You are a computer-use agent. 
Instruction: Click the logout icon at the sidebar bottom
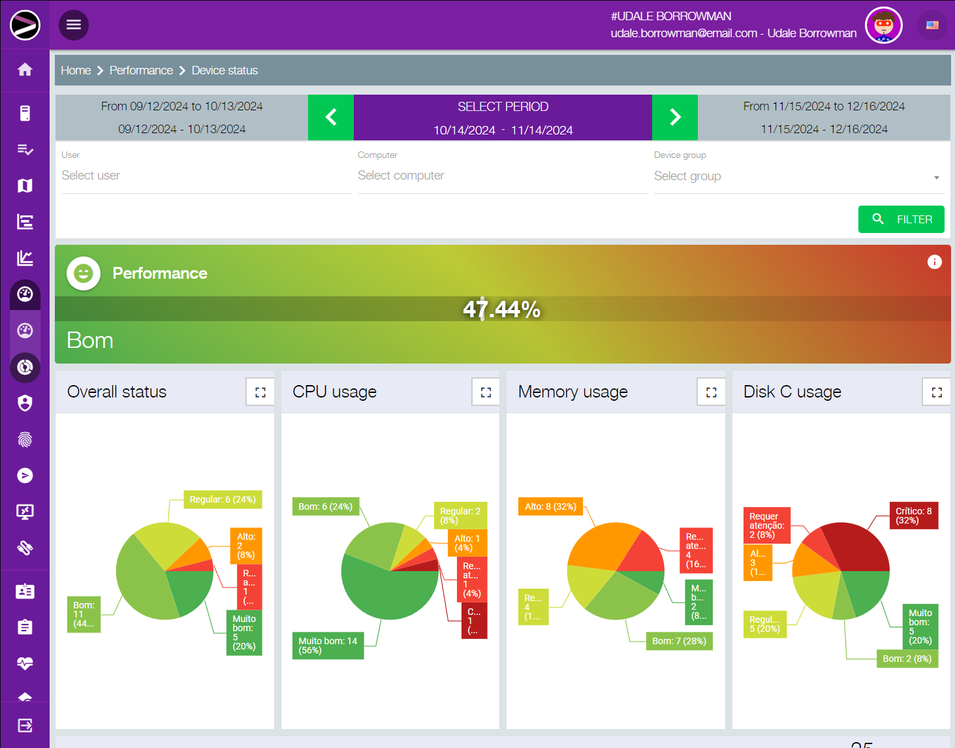pos(25,725)
